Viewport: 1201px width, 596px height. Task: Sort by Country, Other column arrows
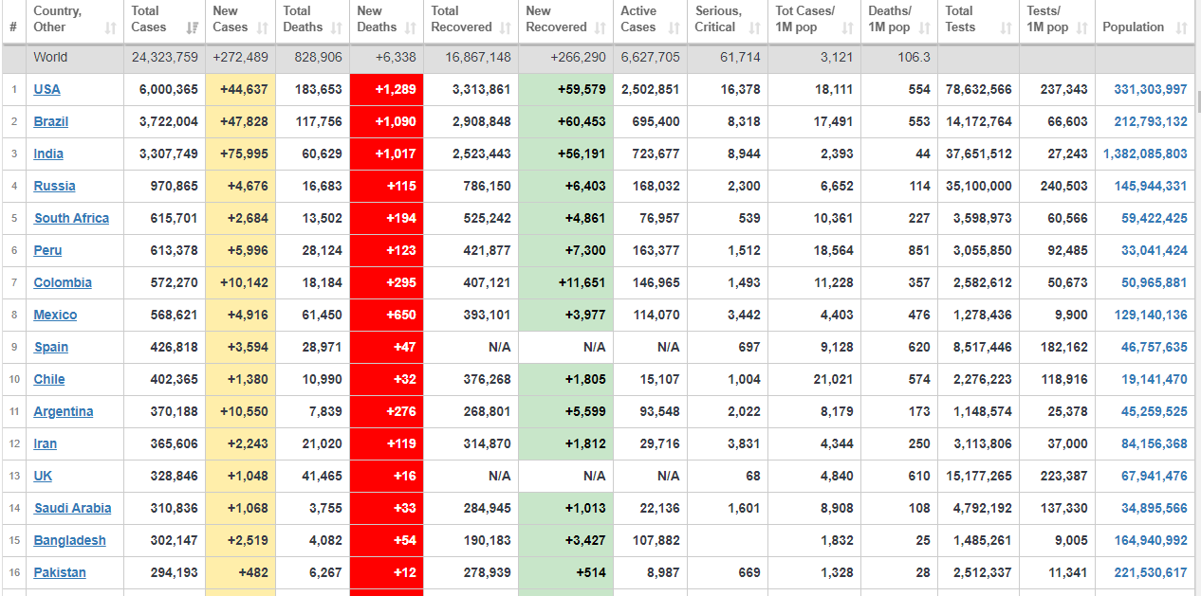coord(111,28)
